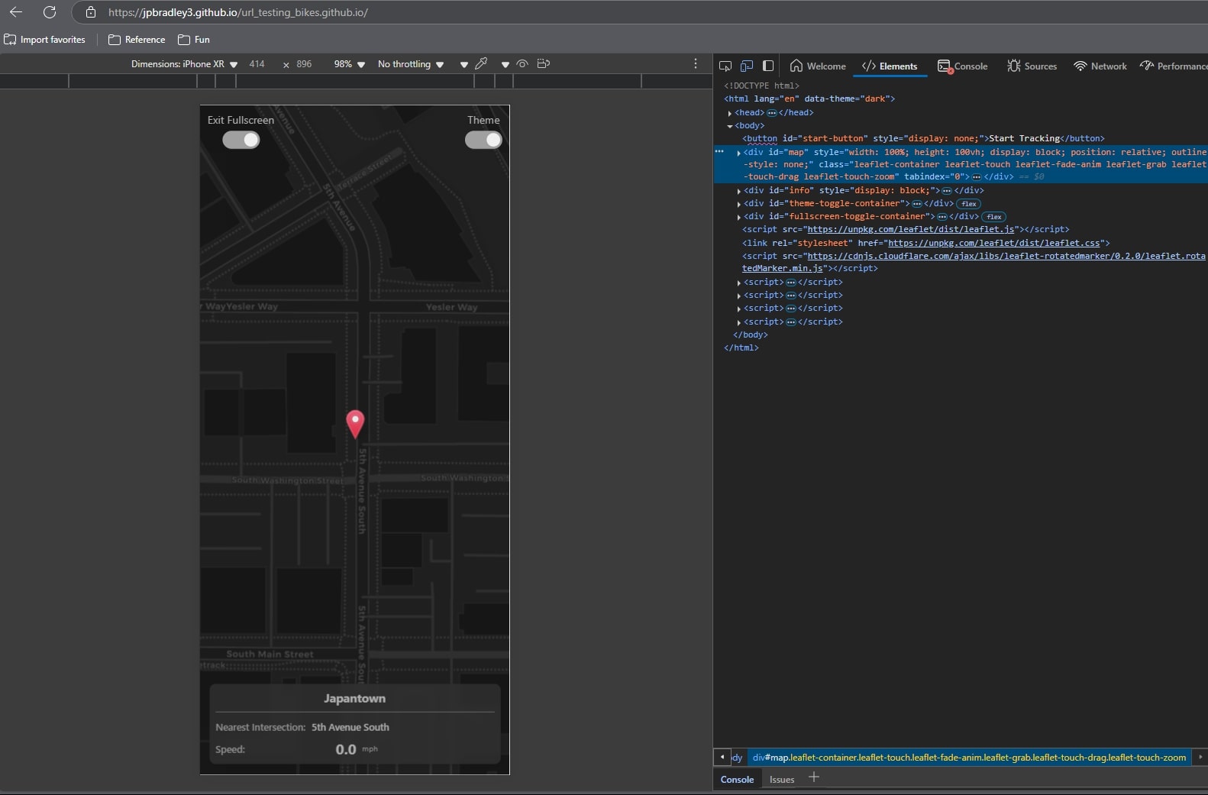The height and width of the screenshot is (795, 1208).
Task: Expand the fullscreen-toggle-container div node
Action: (738, 217)
